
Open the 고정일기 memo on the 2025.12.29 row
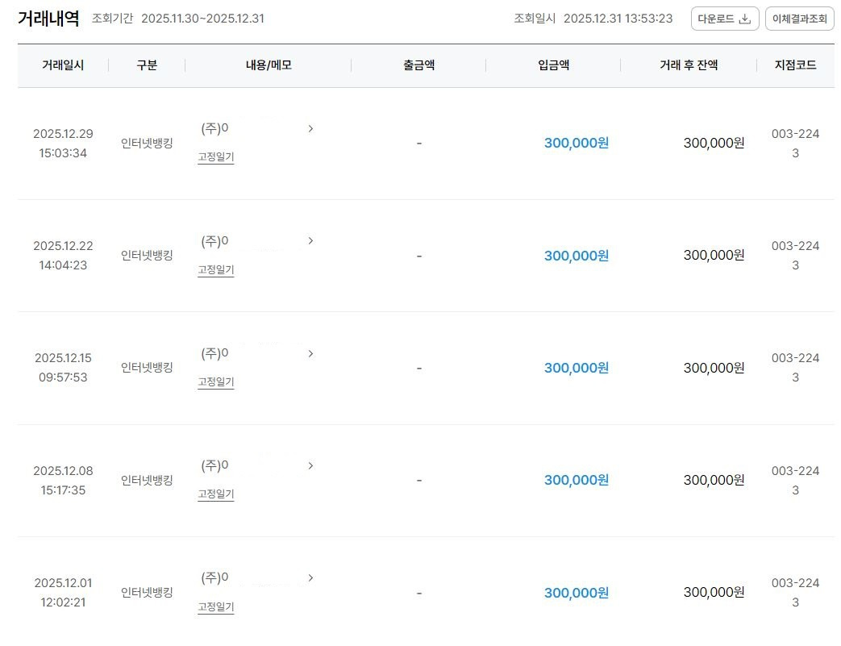pos(216,157)
